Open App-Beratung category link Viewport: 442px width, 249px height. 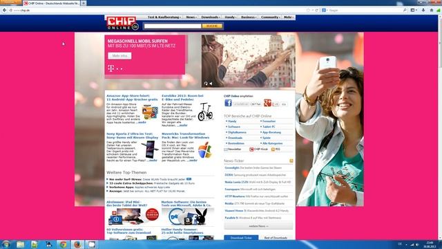(x=271, y=132)
